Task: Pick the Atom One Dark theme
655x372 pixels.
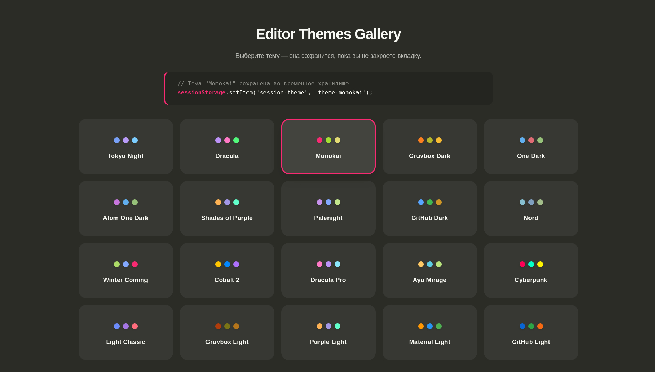Action: point(125,208)
